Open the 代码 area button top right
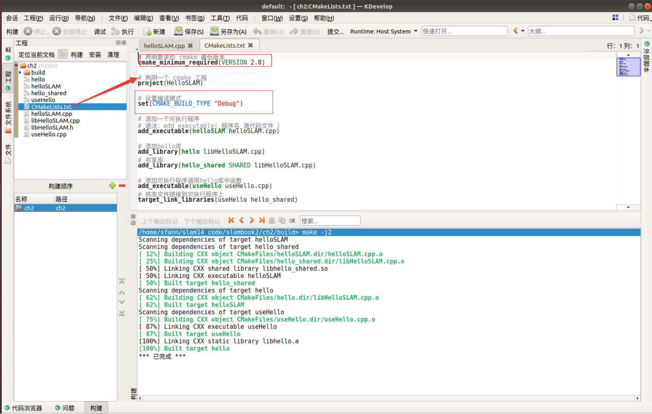 pos(640,18)
